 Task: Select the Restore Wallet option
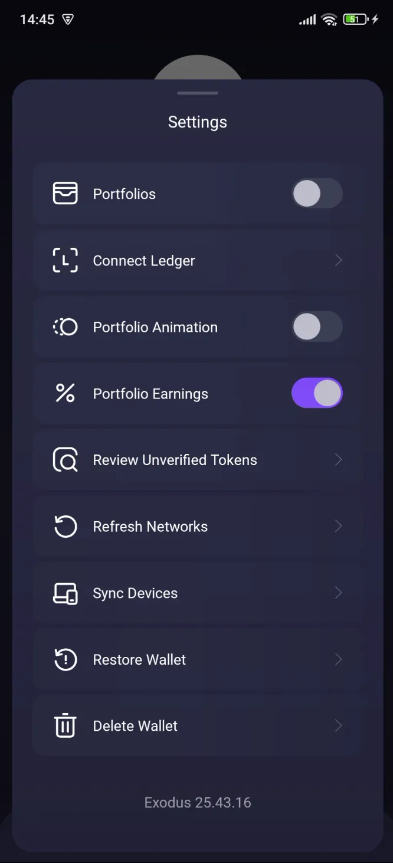pos(198,659)
